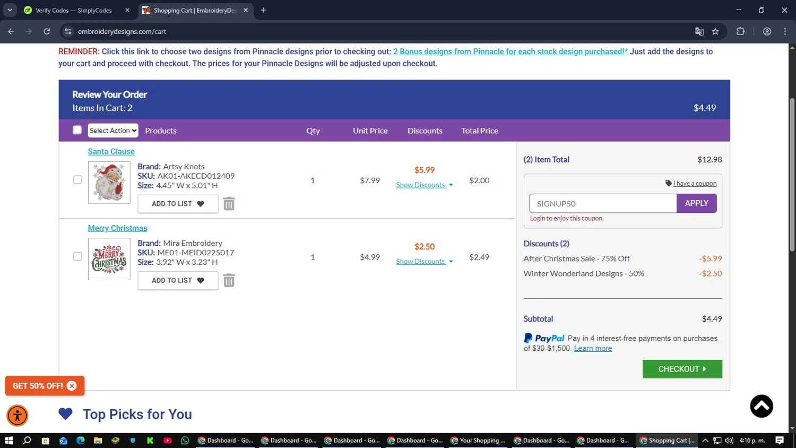
Task: Open the Santa Clause product thumbnail
Action: (109, 183)
